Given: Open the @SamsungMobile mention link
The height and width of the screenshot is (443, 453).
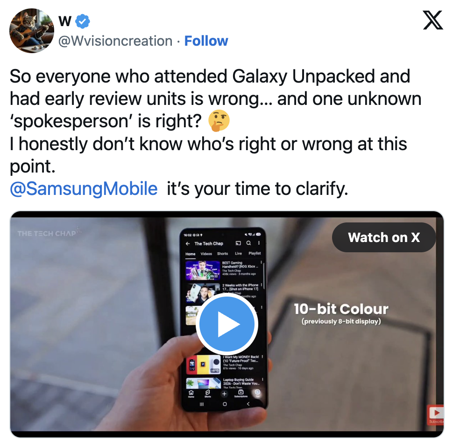Looking at the screenshot, I should [x=84, y=188].
